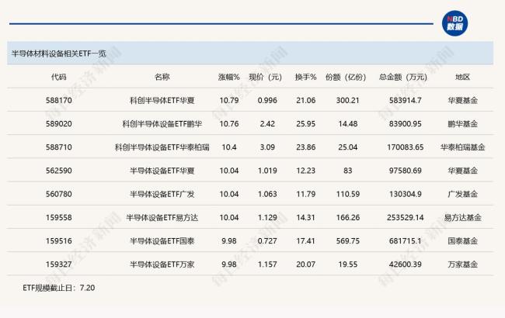Click the name 半导体设备ETF国泰
Viewport: 505px width, 318px height.
162,241
